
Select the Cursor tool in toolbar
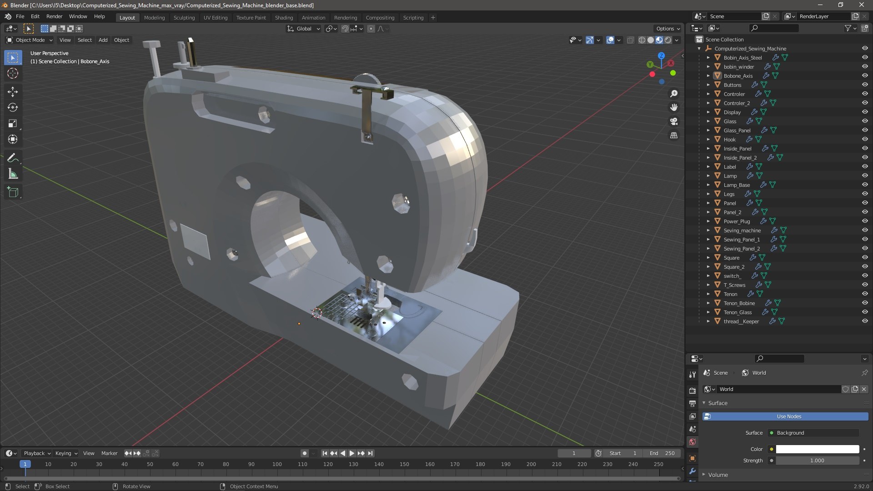click(13, 73)
